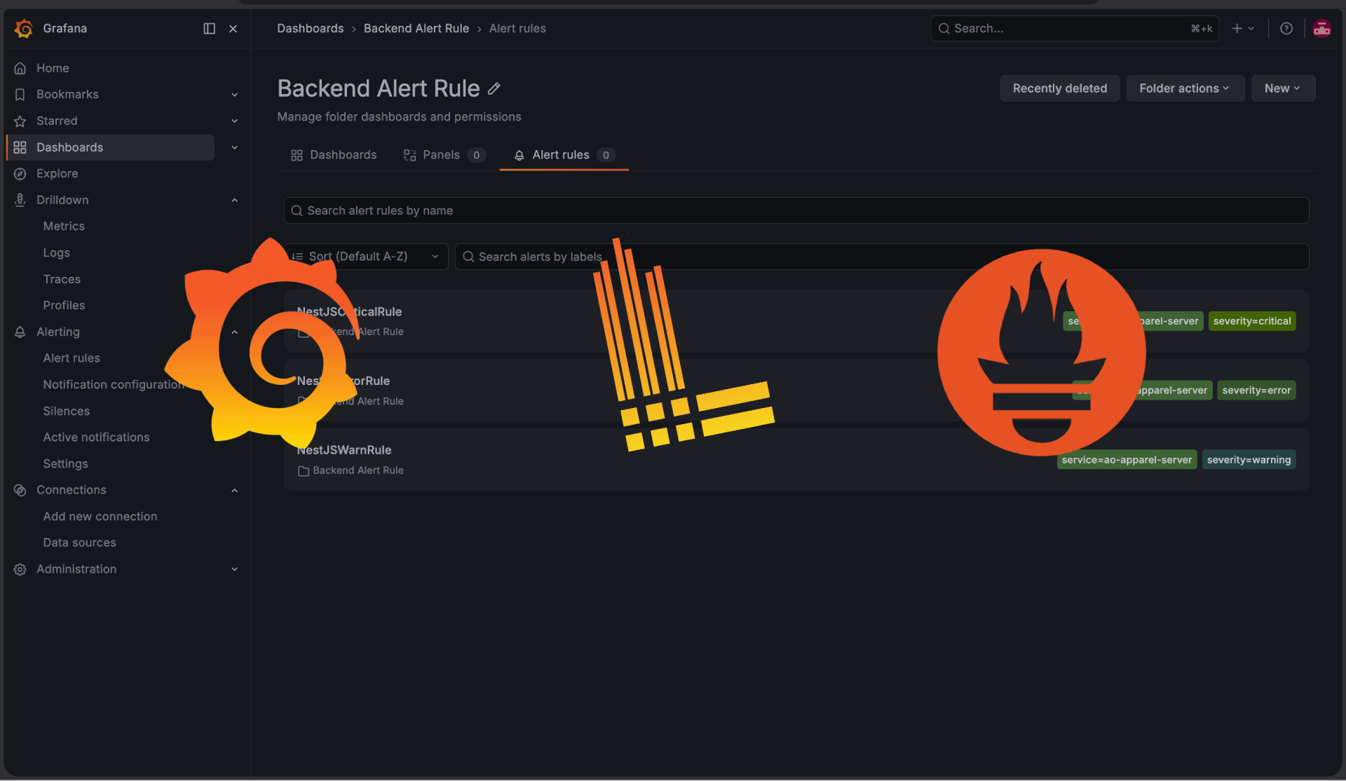Open the user profile avatar
Screen dimensions: 1346x781
(1321, 29)
